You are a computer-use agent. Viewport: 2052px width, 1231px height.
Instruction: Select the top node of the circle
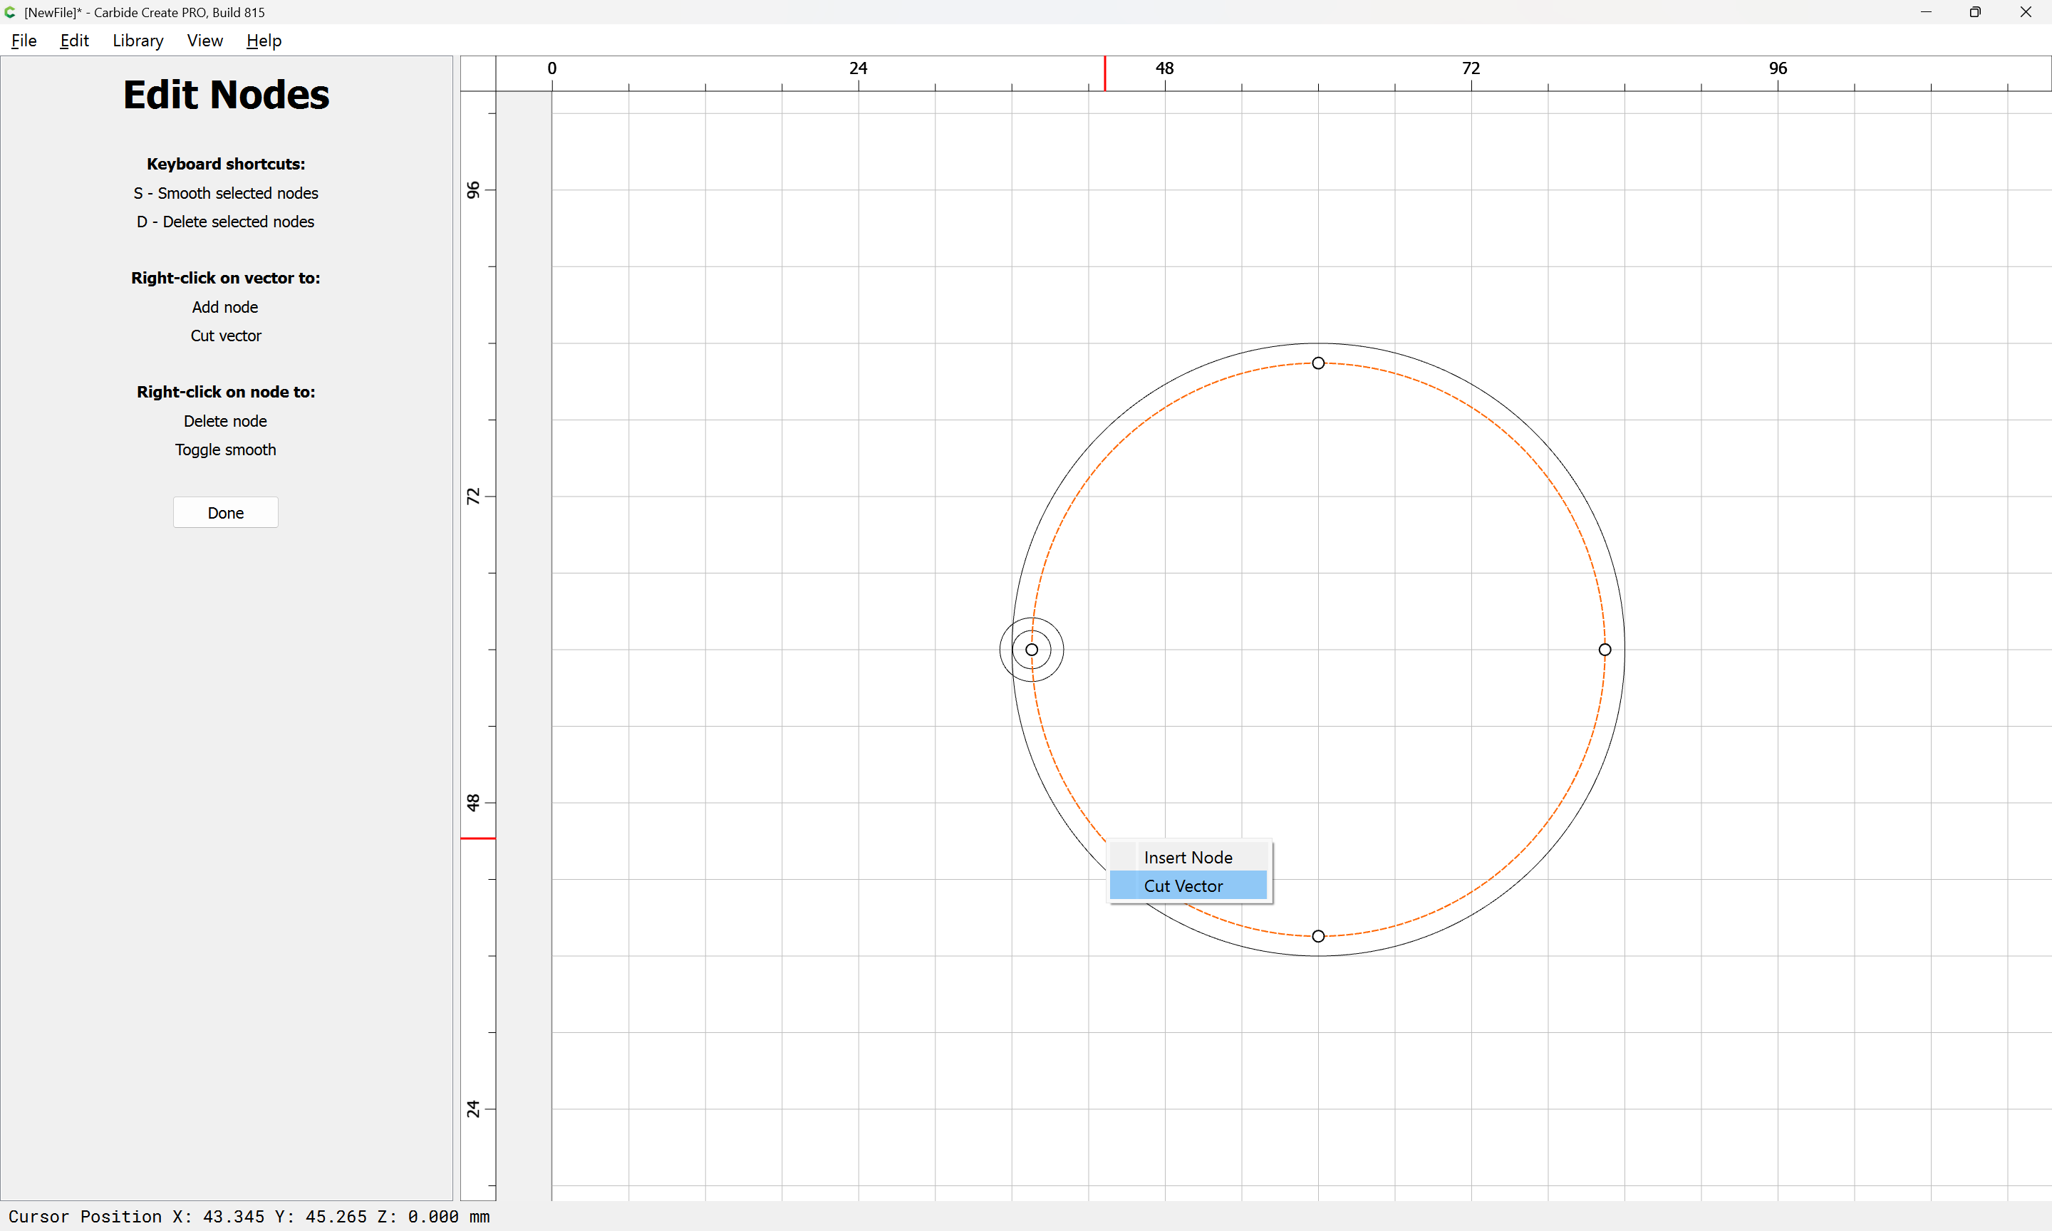[1318, 363]
